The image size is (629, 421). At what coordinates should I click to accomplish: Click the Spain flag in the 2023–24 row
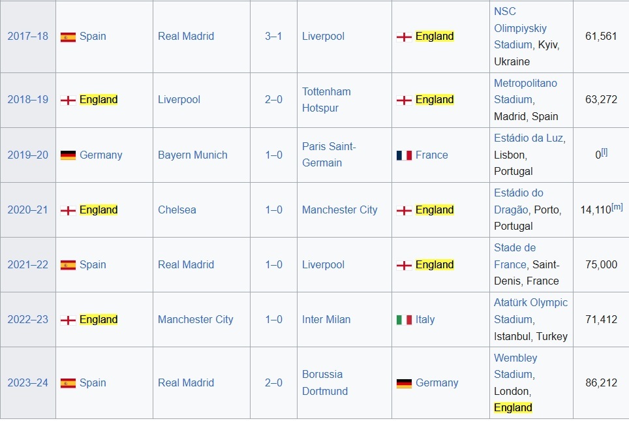point(68,383)
